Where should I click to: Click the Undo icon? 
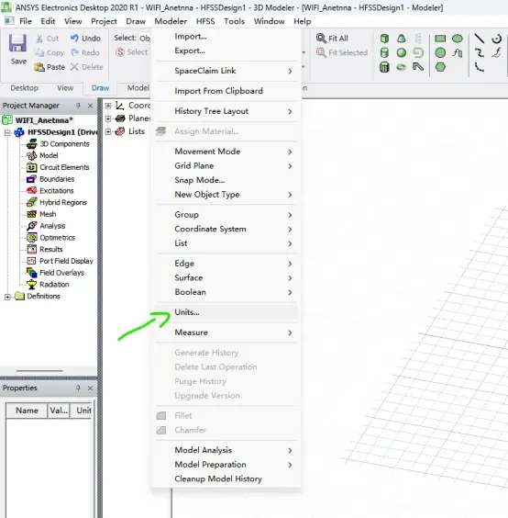tap(74, 38)
